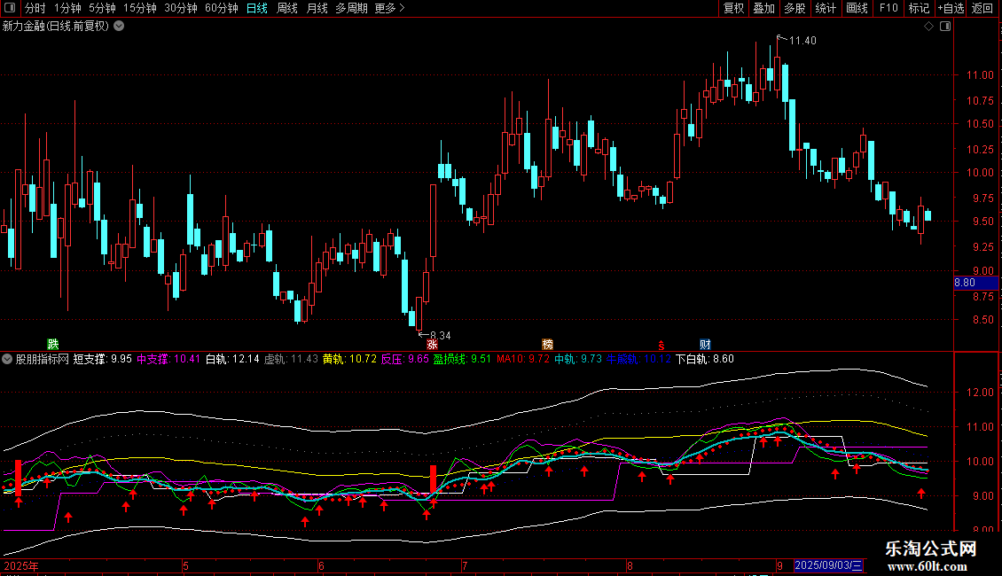Viewport: 1002px width, 576px height.
Task: Switch to 周线 weekly chart
Action: [287, 8]
